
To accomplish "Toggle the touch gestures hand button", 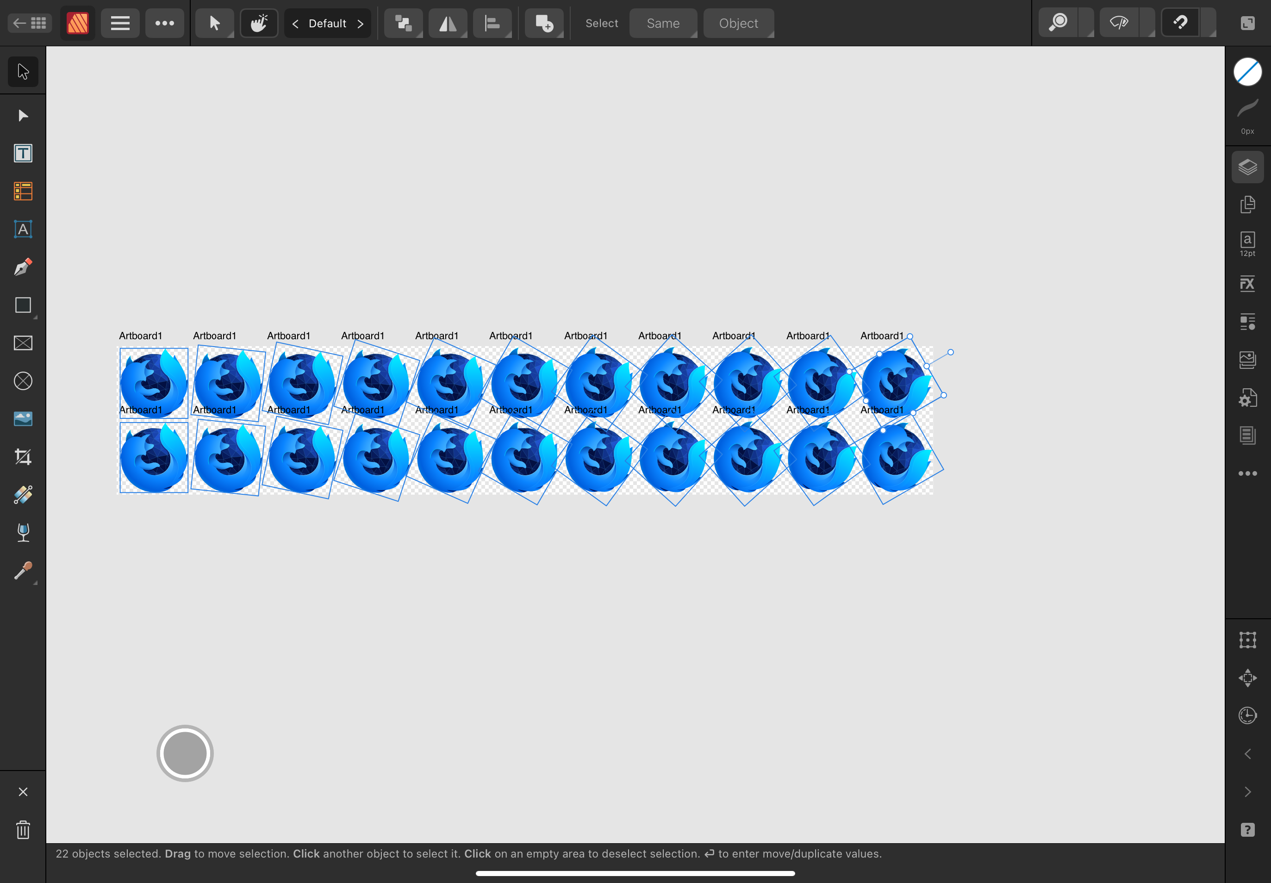I will pos(259,23).
